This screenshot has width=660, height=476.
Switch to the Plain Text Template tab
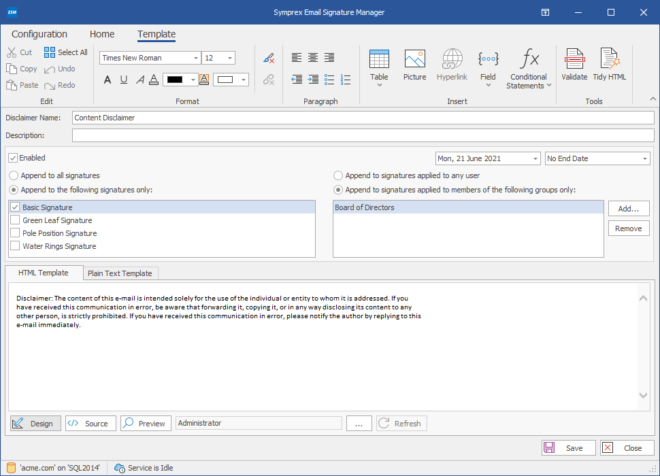tap(120, 273)
